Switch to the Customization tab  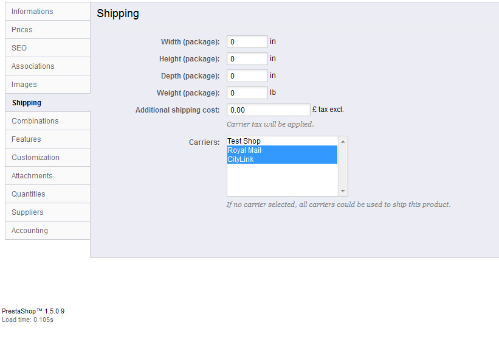[48, 158]
